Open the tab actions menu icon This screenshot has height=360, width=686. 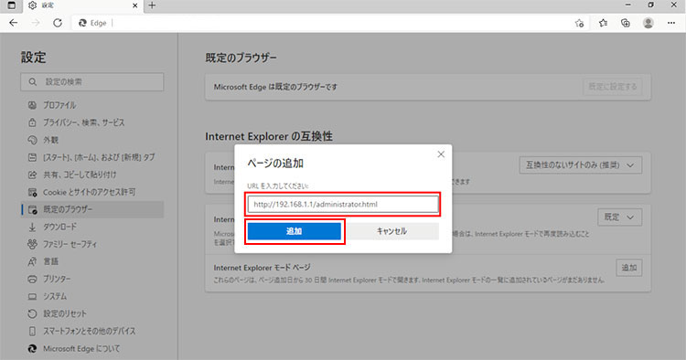pos(12,5)
